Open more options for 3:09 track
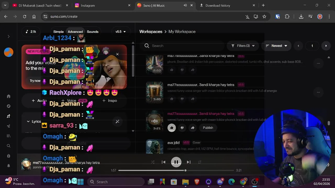 318,92
